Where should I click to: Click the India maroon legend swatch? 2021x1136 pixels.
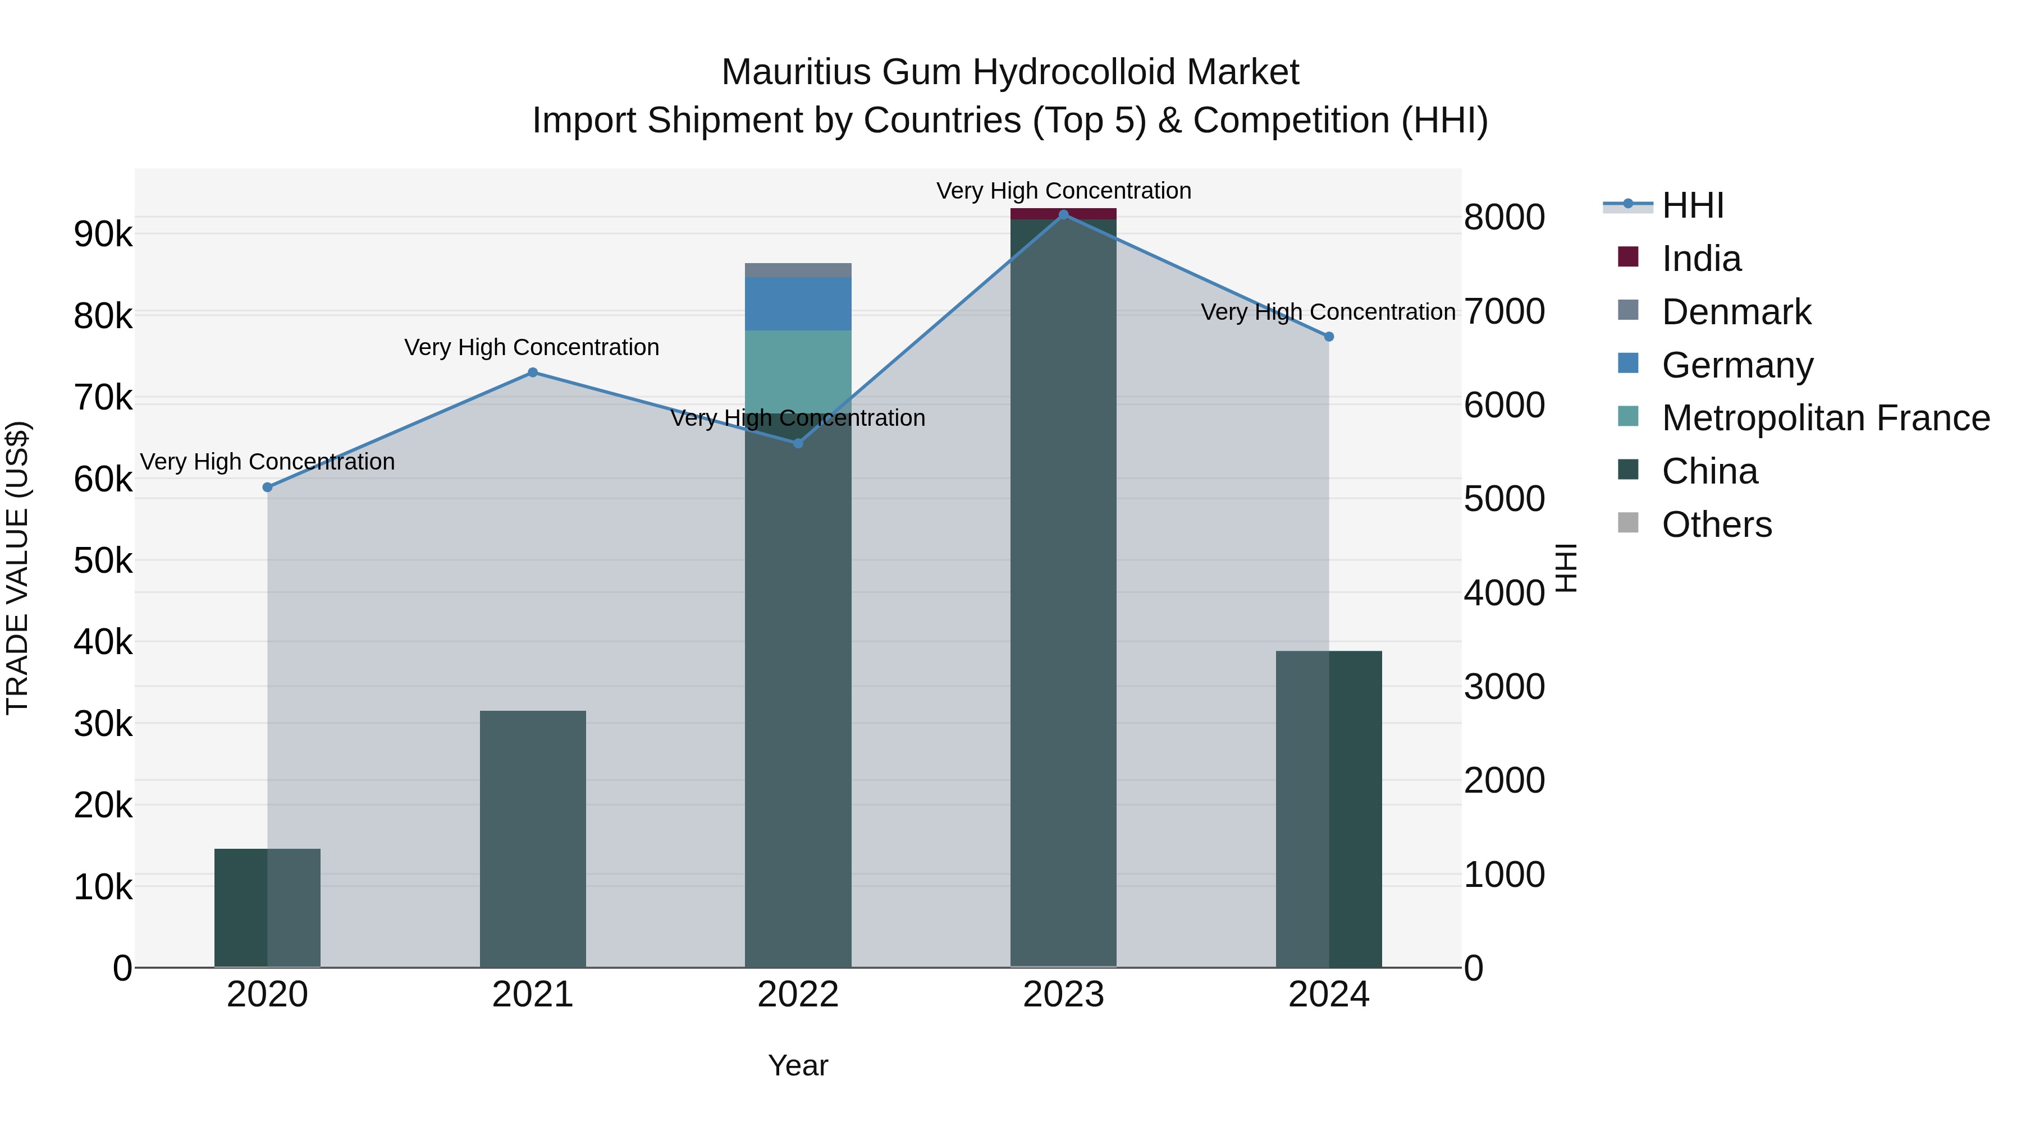click(x=1628, y=256)
